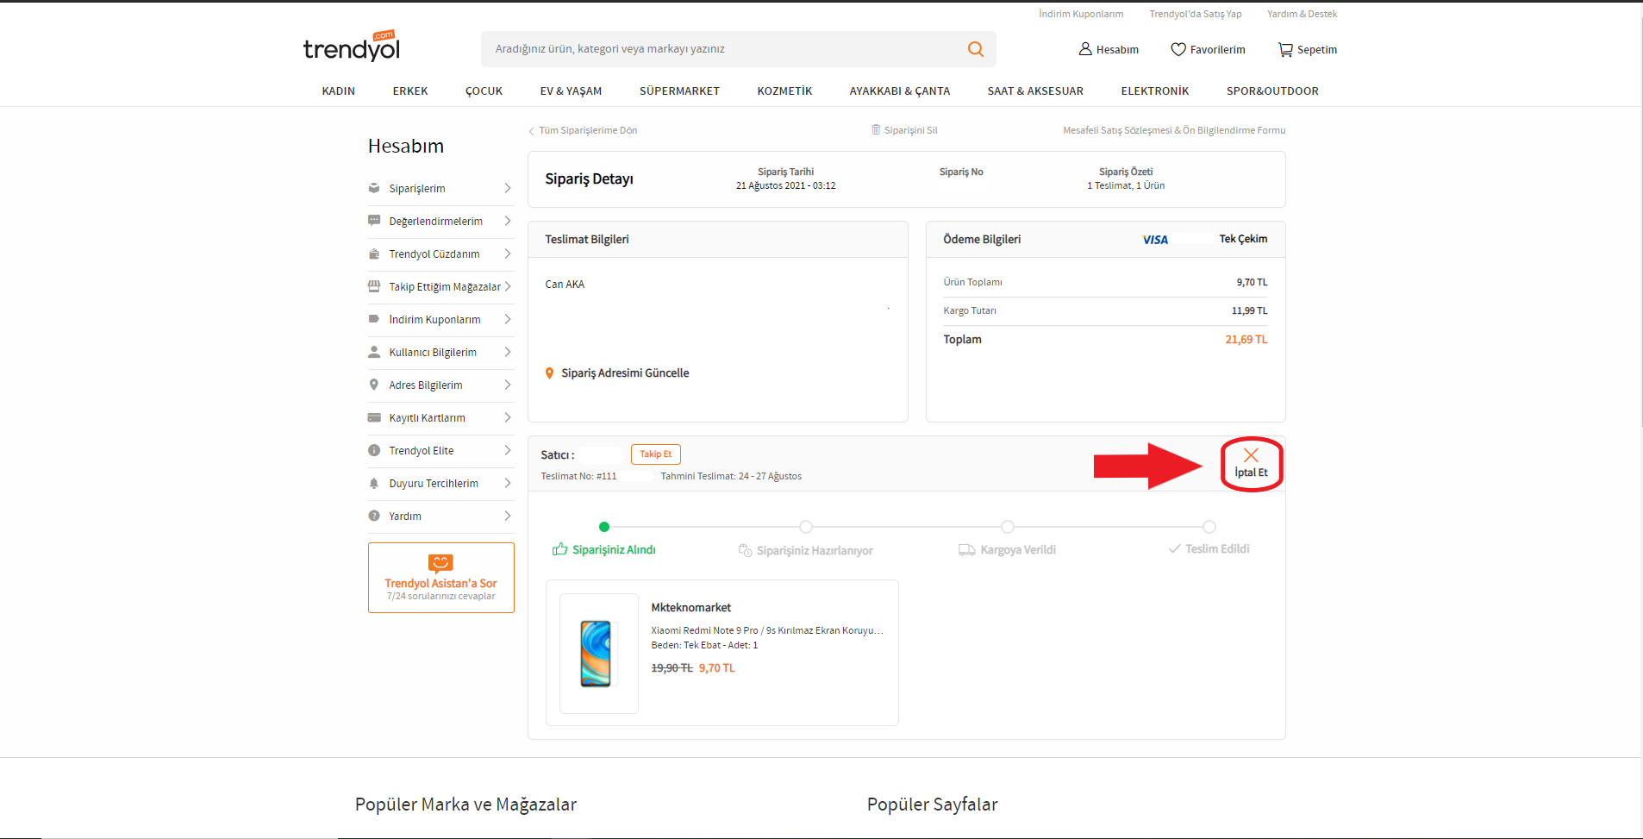The image size is (1643, 839).
Task: Click the İptal Et cancel icon
Action: coord(1251,455)
